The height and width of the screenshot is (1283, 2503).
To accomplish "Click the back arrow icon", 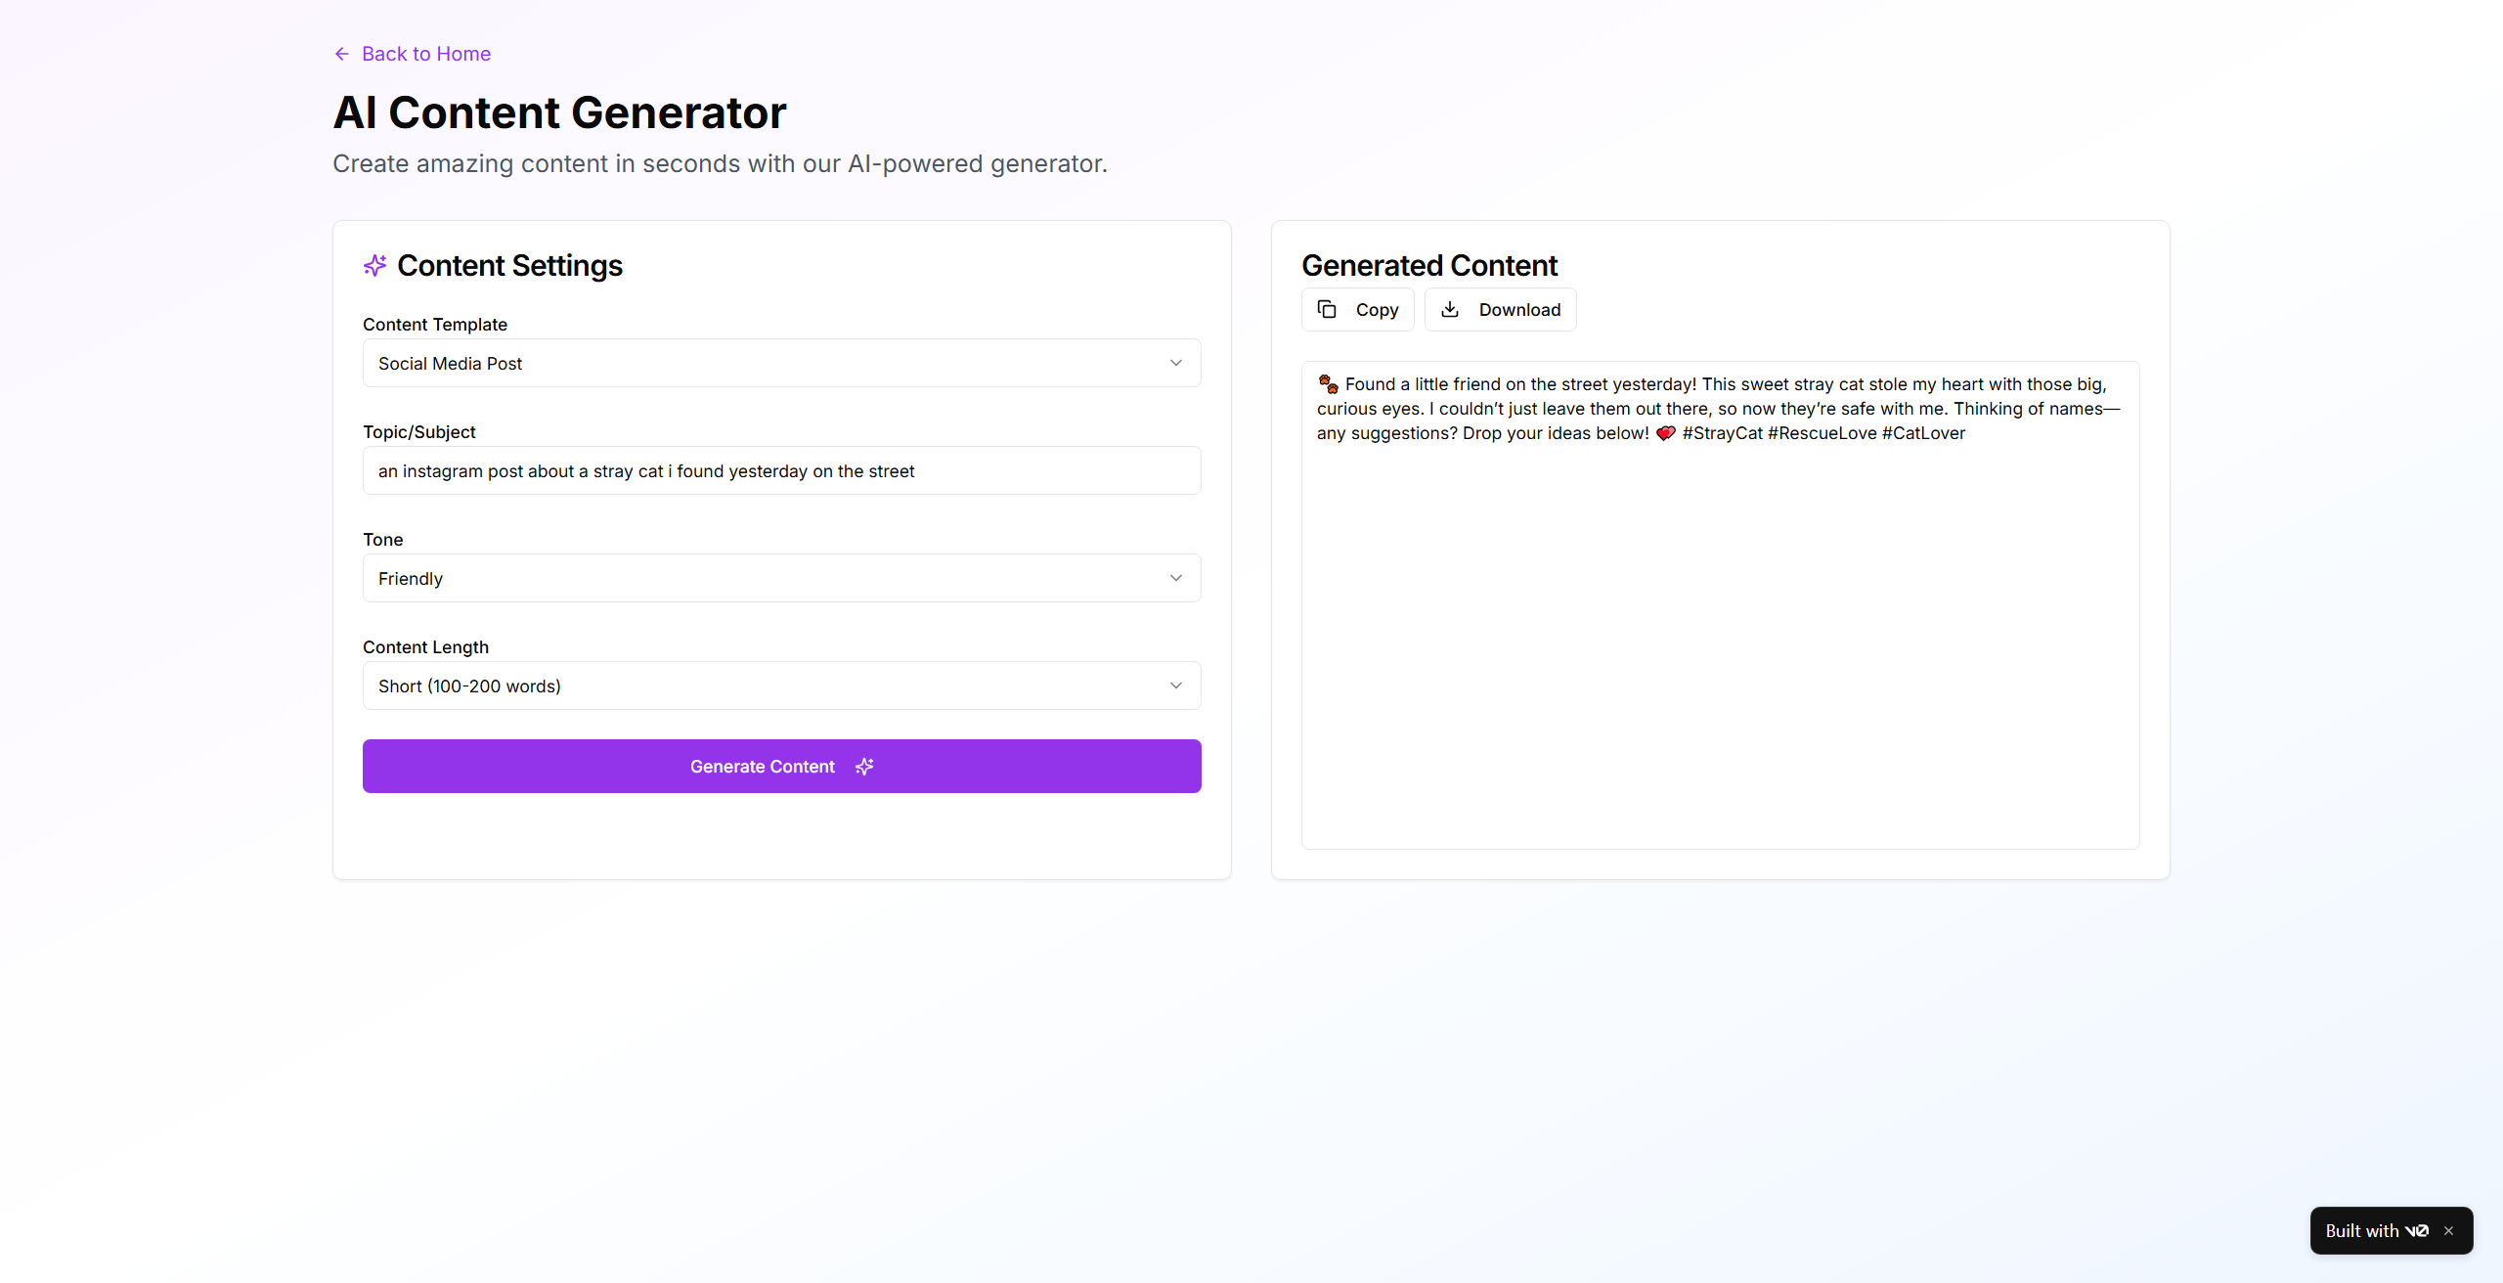I will 342,54.
